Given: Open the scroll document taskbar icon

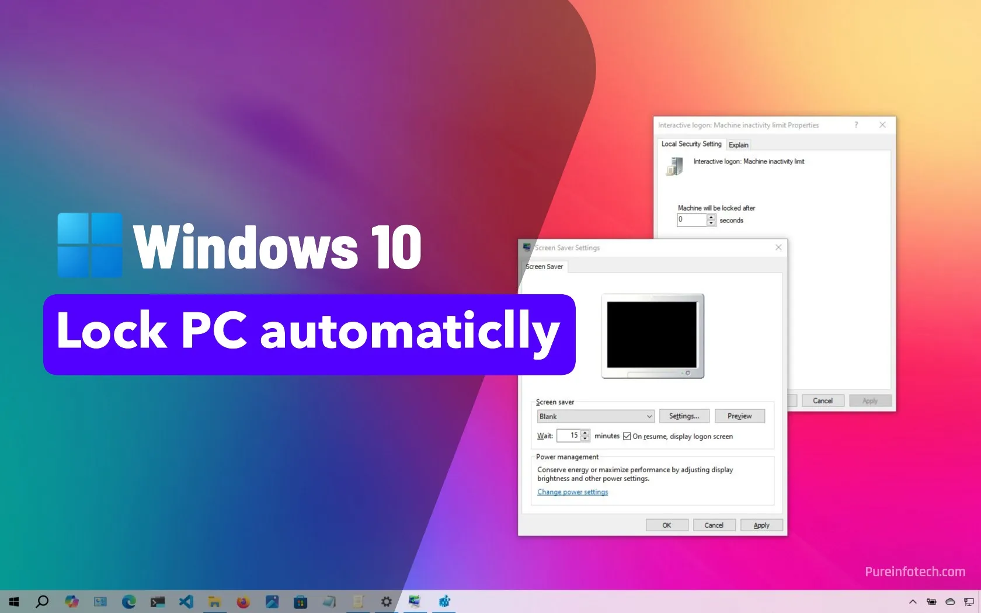Looking at the screenshot, I should (x=358, y=601).
